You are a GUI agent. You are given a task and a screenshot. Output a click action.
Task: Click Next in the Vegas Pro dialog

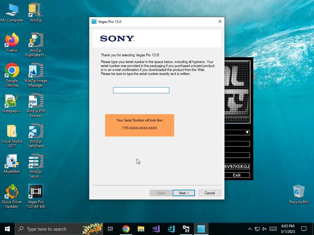(x=184, y=193)
